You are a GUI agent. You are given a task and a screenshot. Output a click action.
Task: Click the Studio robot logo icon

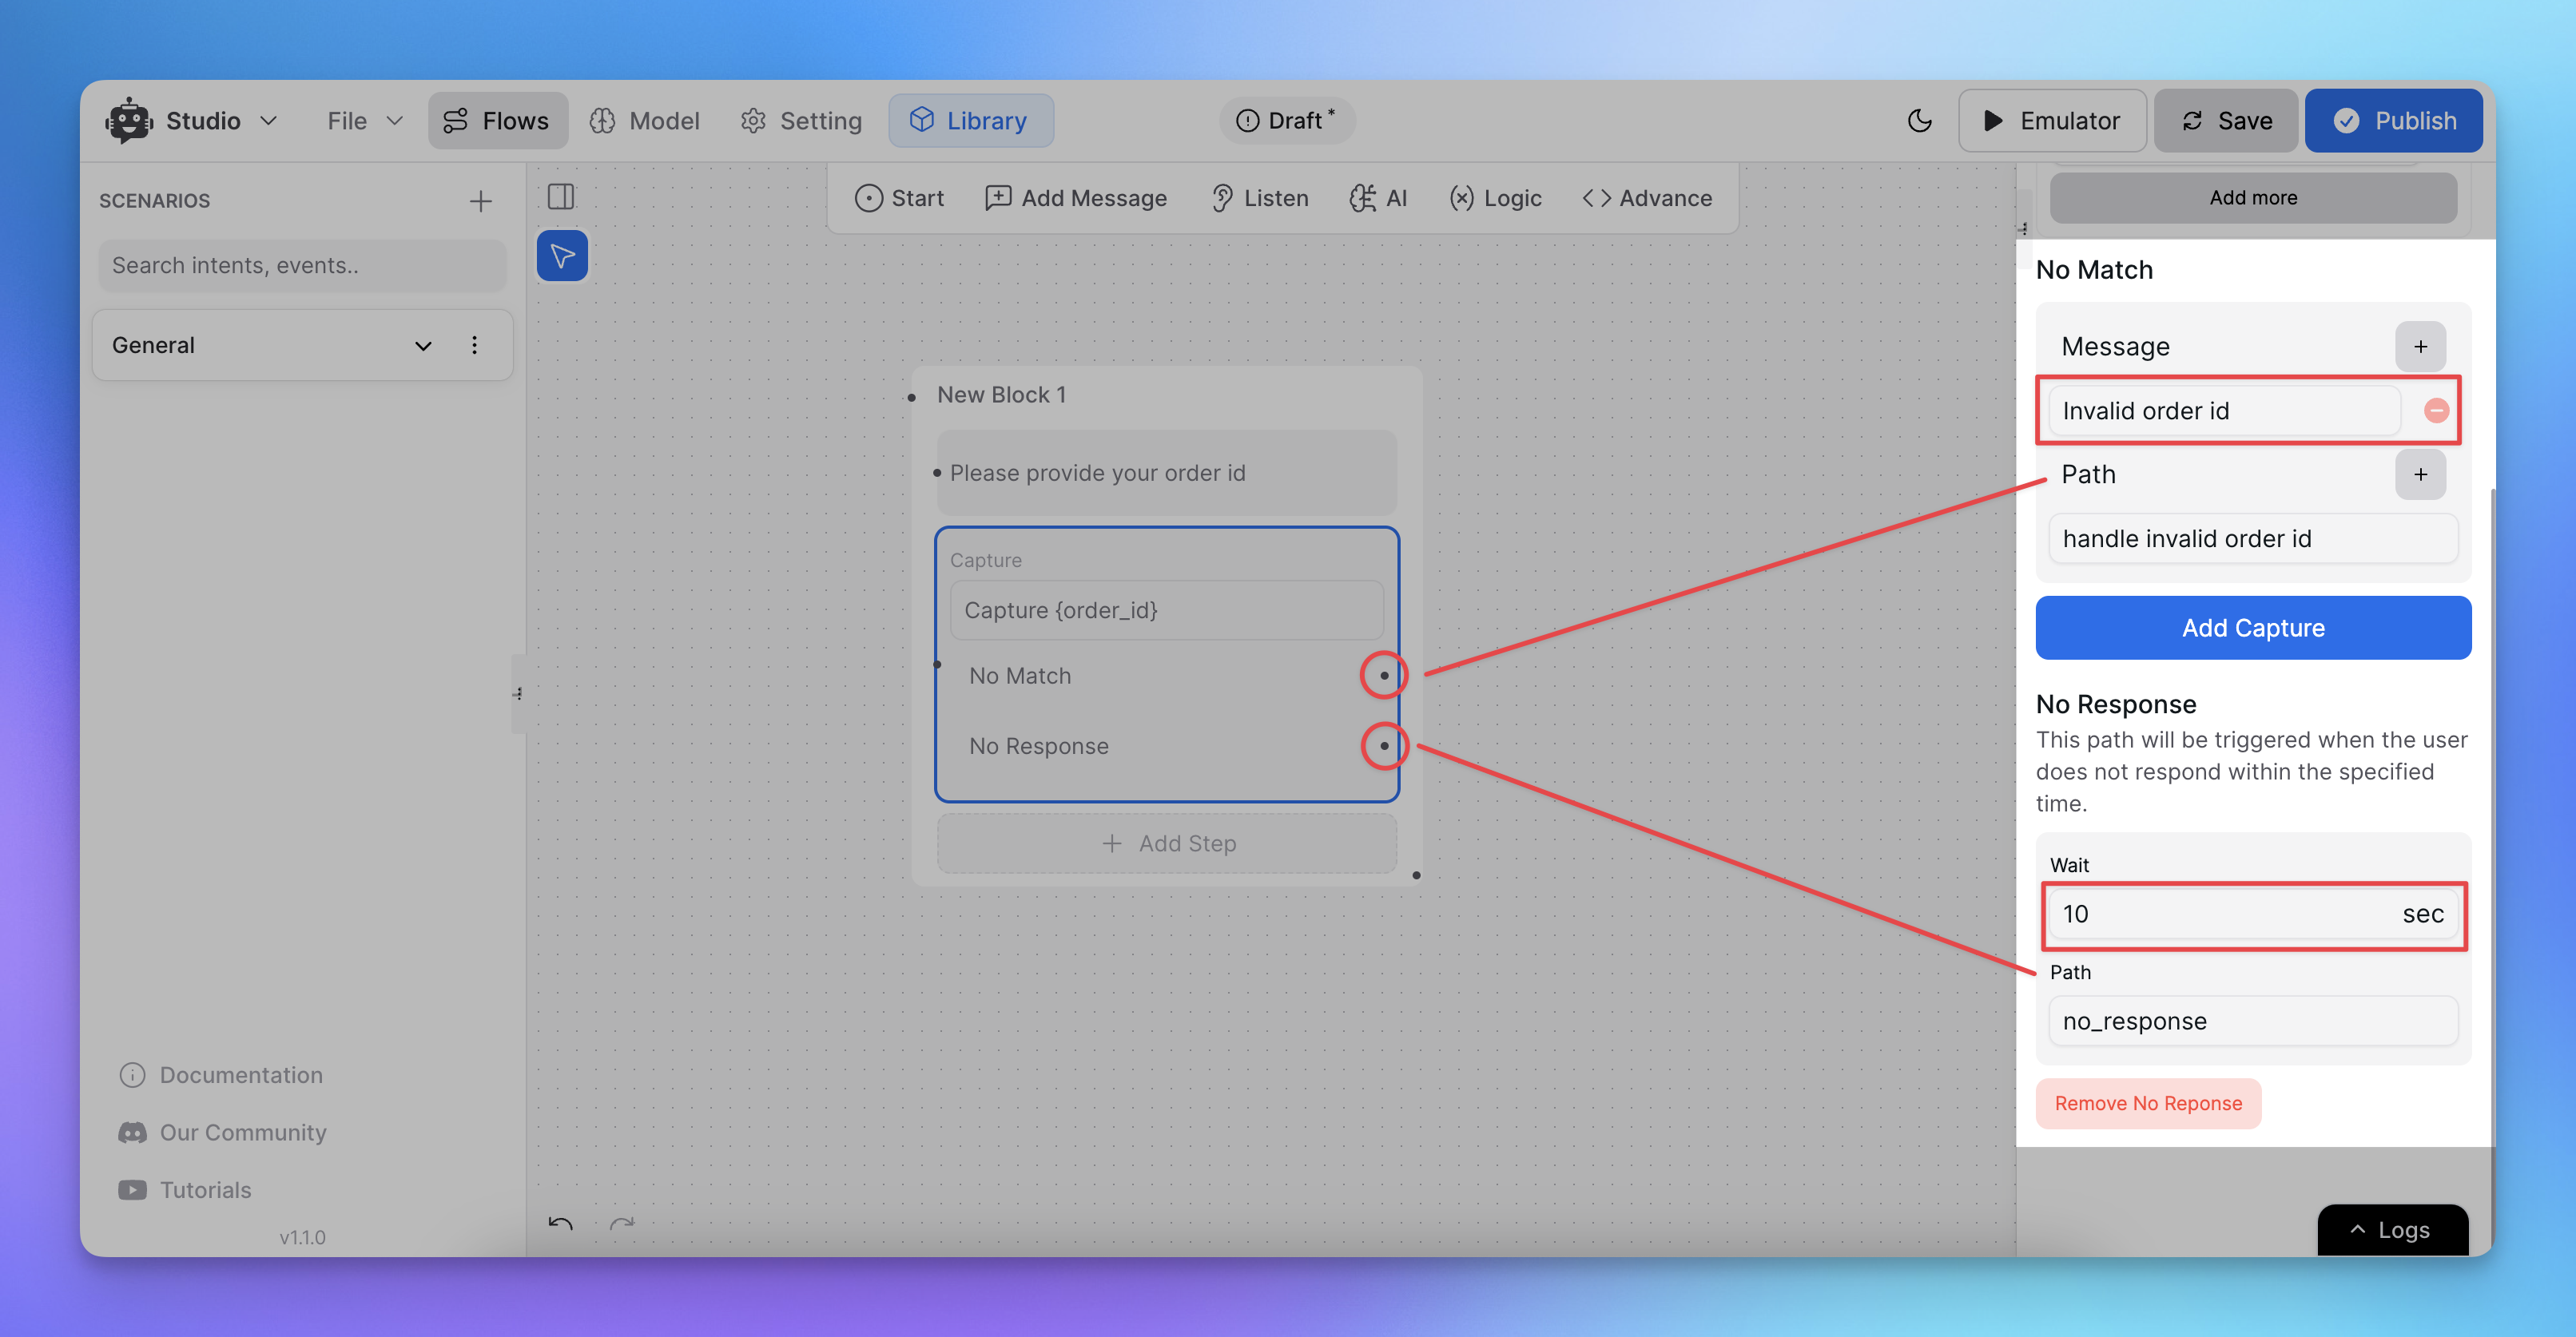(129, 121)
